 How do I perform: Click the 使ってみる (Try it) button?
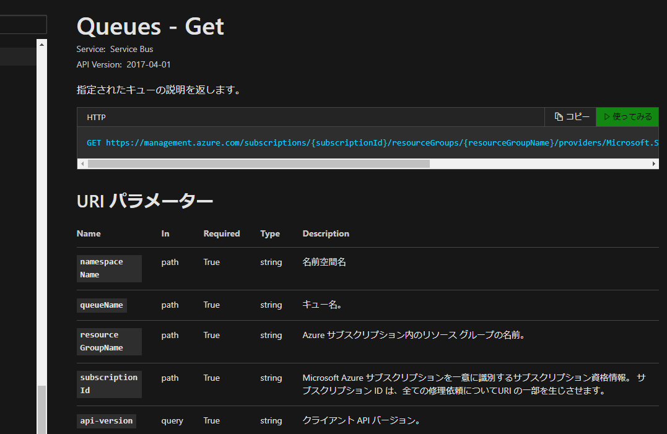627,117
